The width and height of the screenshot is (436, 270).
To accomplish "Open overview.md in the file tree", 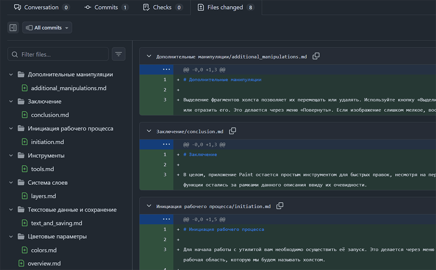I will point(44,263).
